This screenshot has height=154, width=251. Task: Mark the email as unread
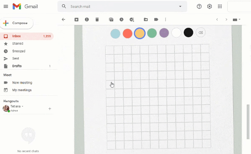click(111, 19)
